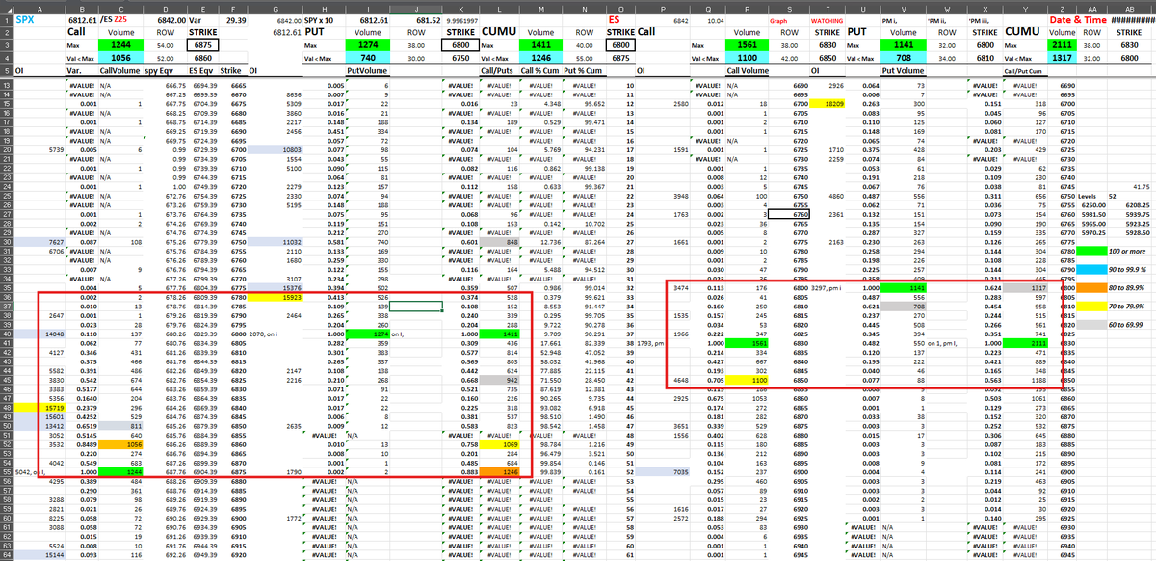Select the cell showing '9.9961997'
Image resolution: width=1156 pixels, height=561 pixels.
click(461, 20)
